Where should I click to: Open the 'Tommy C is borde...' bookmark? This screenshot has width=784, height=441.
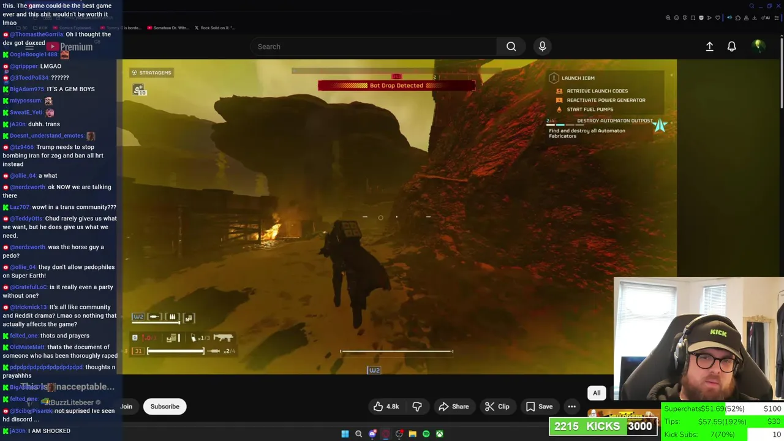click(x=121, y=28)
